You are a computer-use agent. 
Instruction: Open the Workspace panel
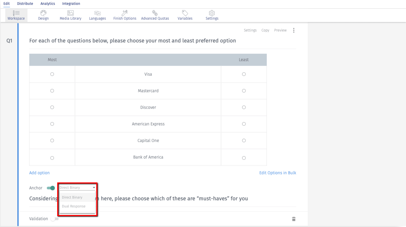16,15
